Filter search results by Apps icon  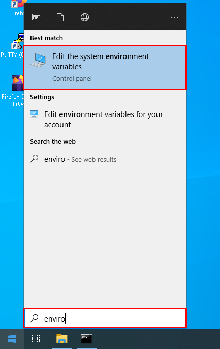pyautogui.click(x=36, y=17)
